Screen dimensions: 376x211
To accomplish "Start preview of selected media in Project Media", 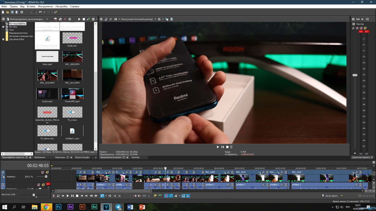I will click(79, 19).
